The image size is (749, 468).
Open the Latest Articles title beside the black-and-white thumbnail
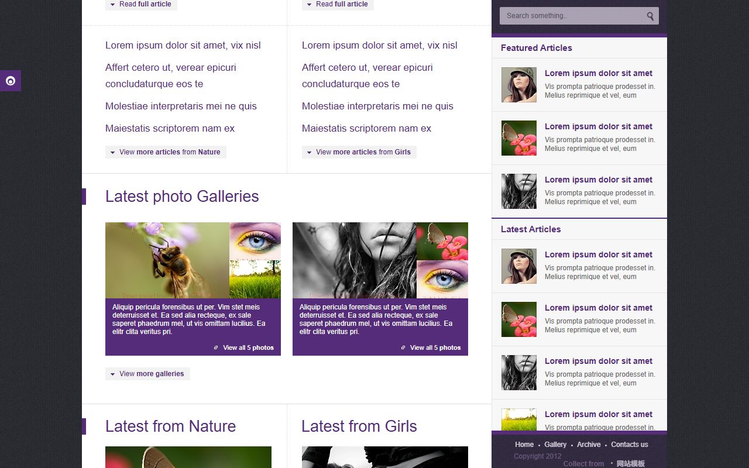[599, 361]
